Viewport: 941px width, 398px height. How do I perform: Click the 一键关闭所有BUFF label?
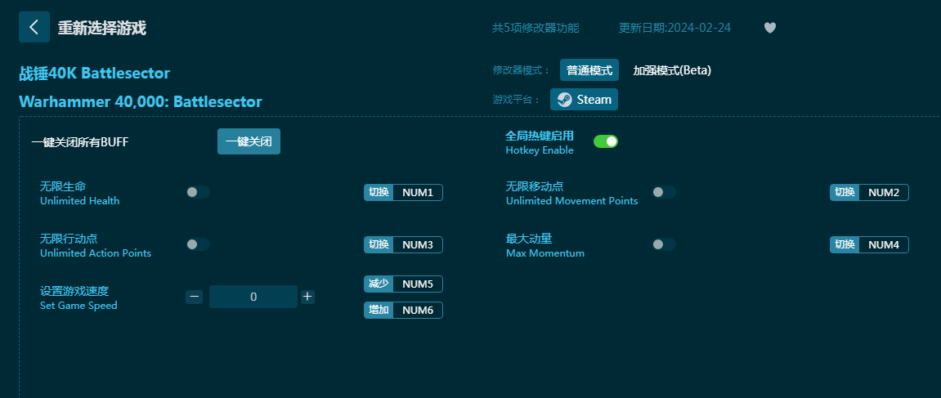(x=80, y=142)
